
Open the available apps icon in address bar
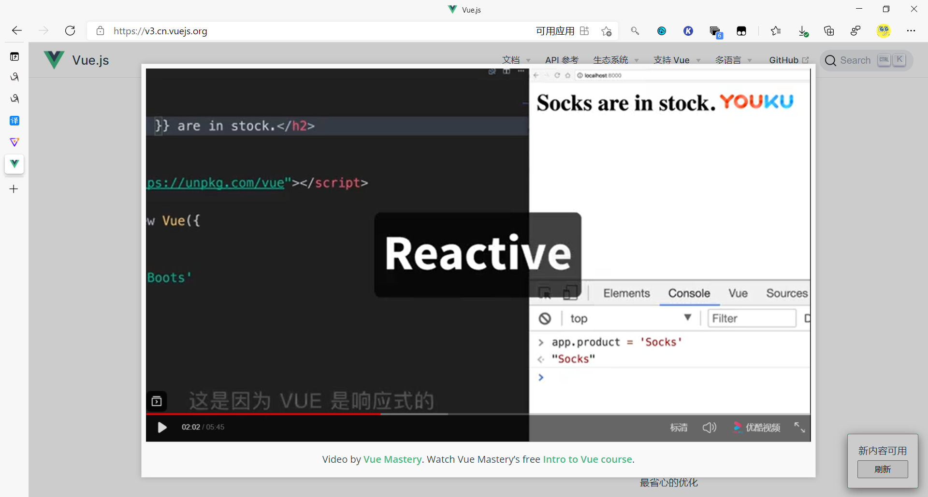tap(584, 31)
